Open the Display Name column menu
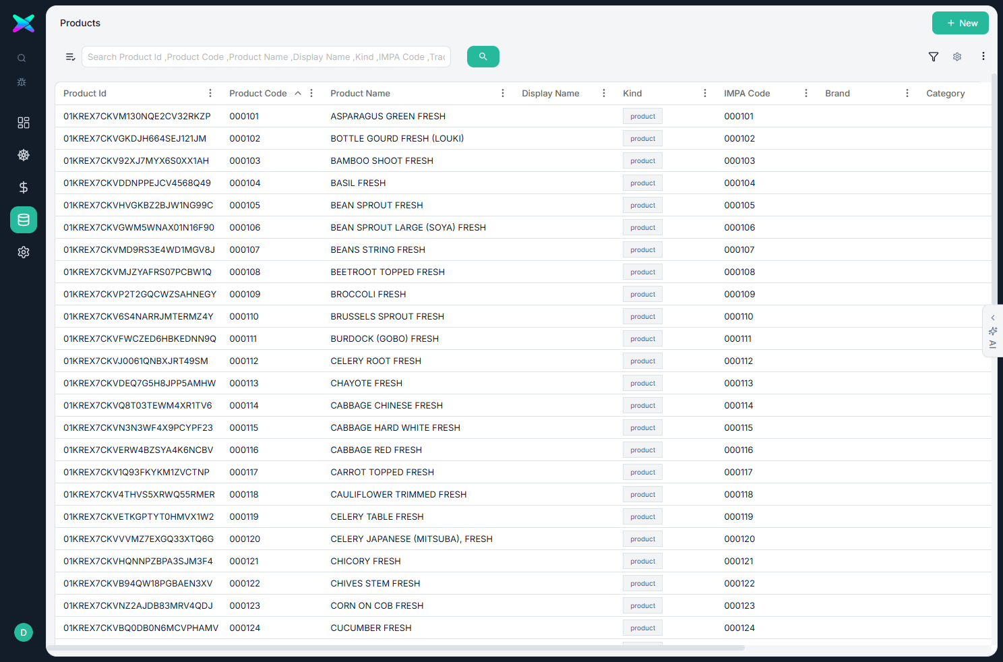Image resolution: width=1003 pixels, height=662 pixels. [x=604, y=93]
